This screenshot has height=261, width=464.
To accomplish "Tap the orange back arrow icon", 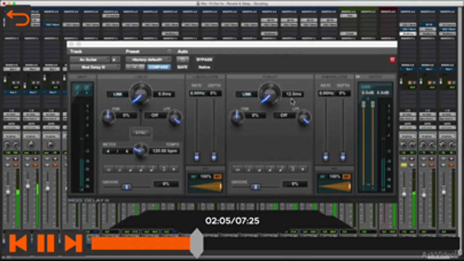I will (18, 18).
